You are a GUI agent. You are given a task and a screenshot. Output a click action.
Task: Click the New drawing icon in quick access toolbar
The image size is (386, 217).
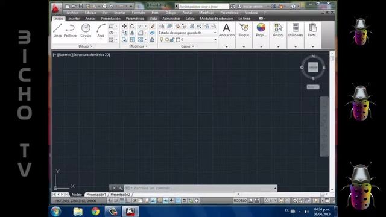coord(67,6)
